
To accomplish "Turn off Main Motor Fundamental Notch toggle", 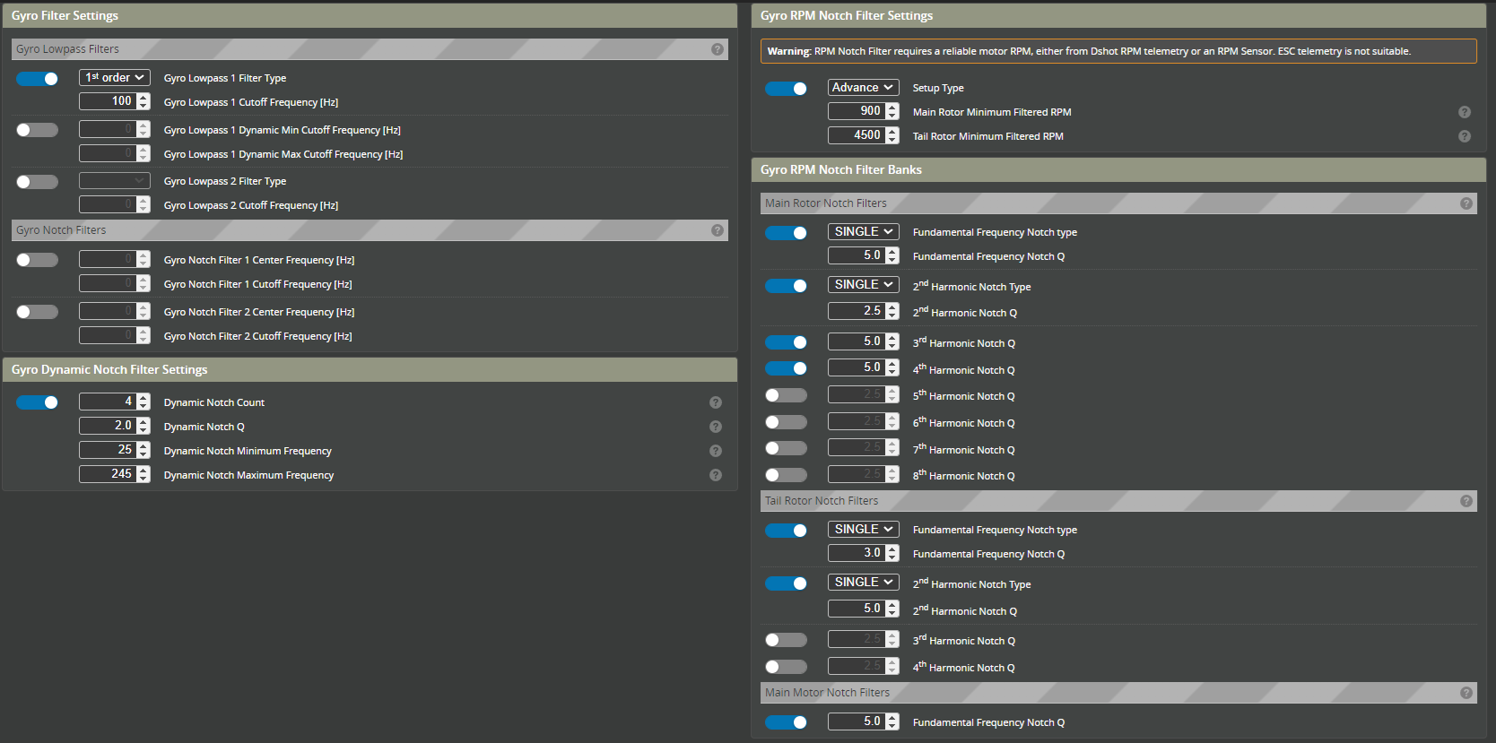I will click(x=786, y=722).
